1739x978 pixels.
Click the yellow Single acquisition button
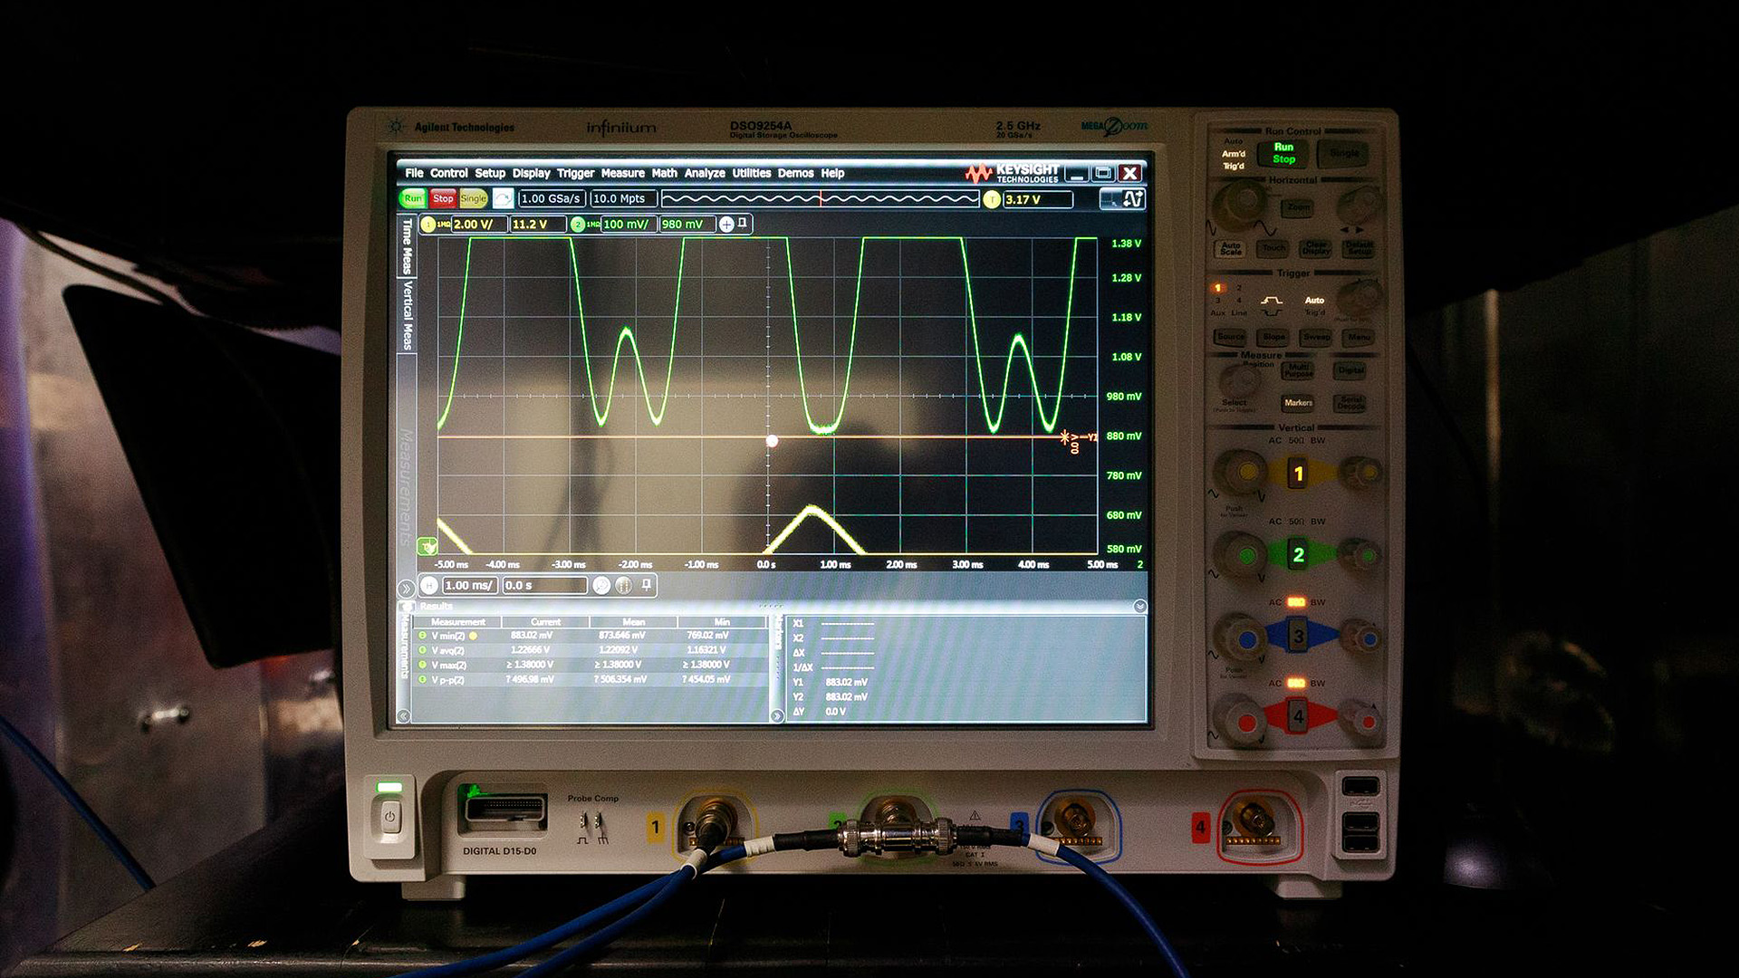(473, 198)
